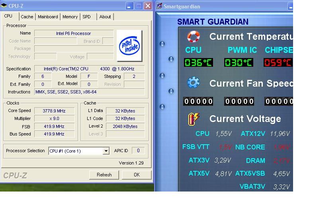Click the lifebuoy temperature icon
The image size is (309, 211).
coord(193,37)
